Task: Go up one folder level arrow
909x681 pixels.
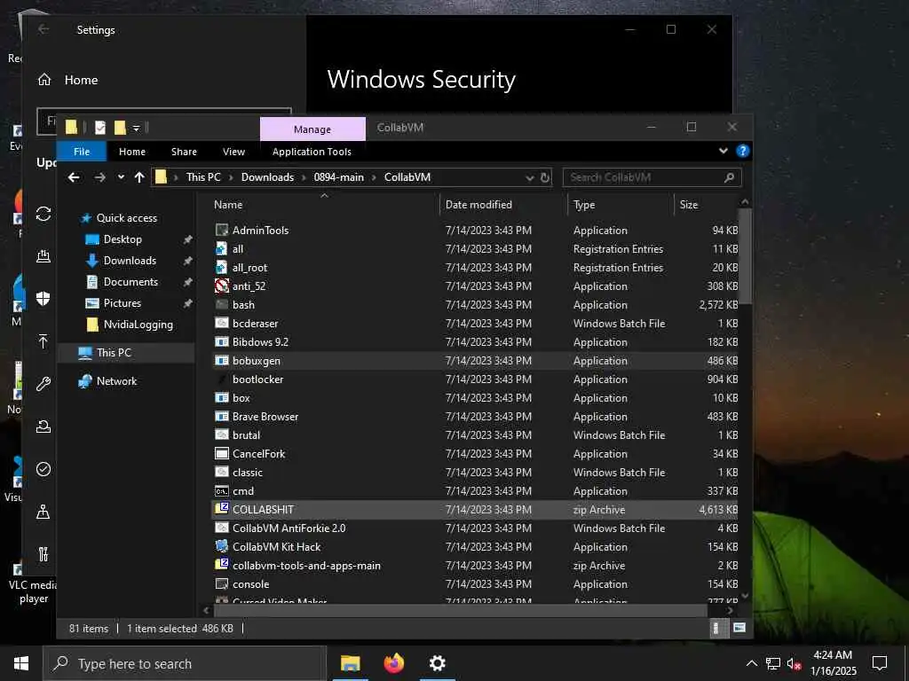Action: pyautogui.click(x=139, y=177)
